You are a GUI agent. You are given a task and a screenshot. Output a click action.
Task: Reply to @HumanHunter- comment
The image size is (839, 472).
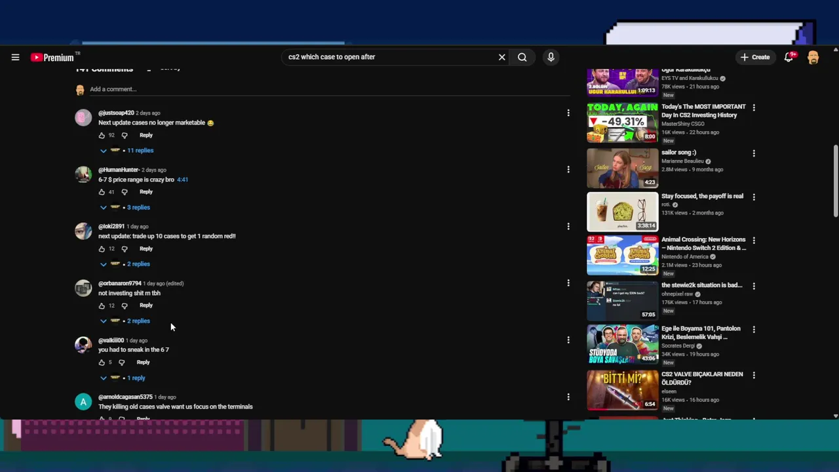tap(146, 192)
